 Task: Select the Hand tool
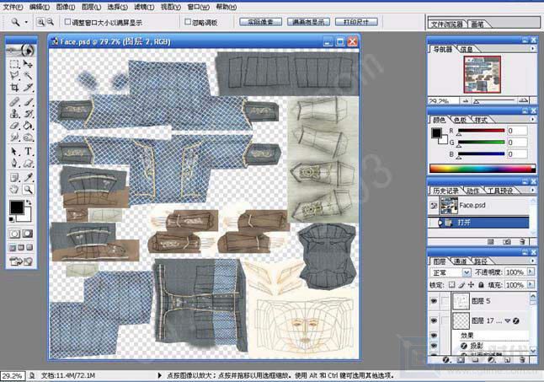[14, 190]
